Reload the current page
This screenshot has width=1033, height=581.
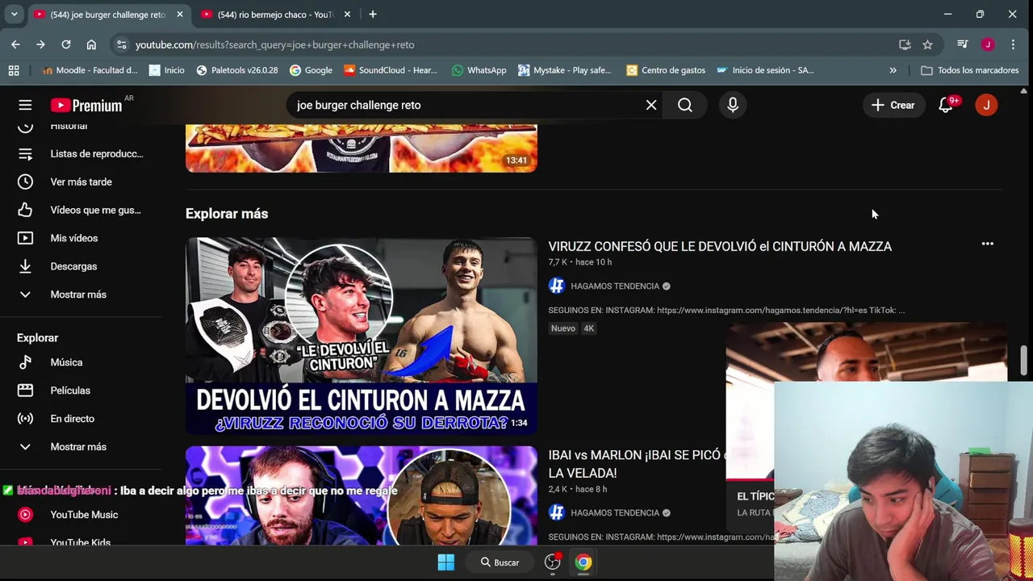pos(66,44)
